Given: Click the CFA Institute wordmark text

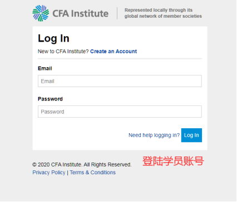Looking at the screenshot, I should 81,13.
